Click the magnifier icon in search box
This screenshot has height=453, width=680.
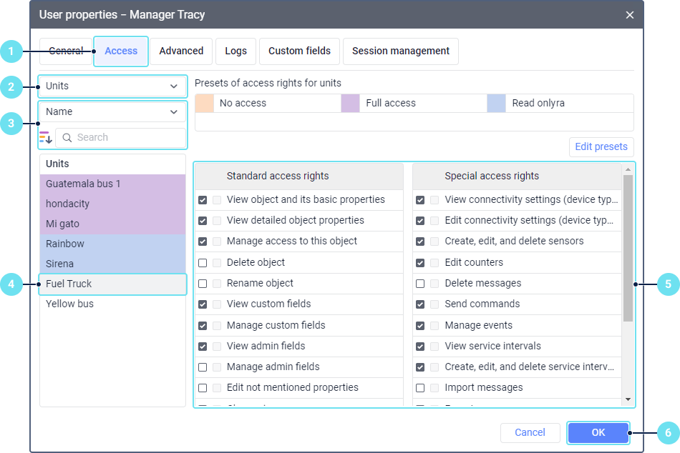[67, 138]
